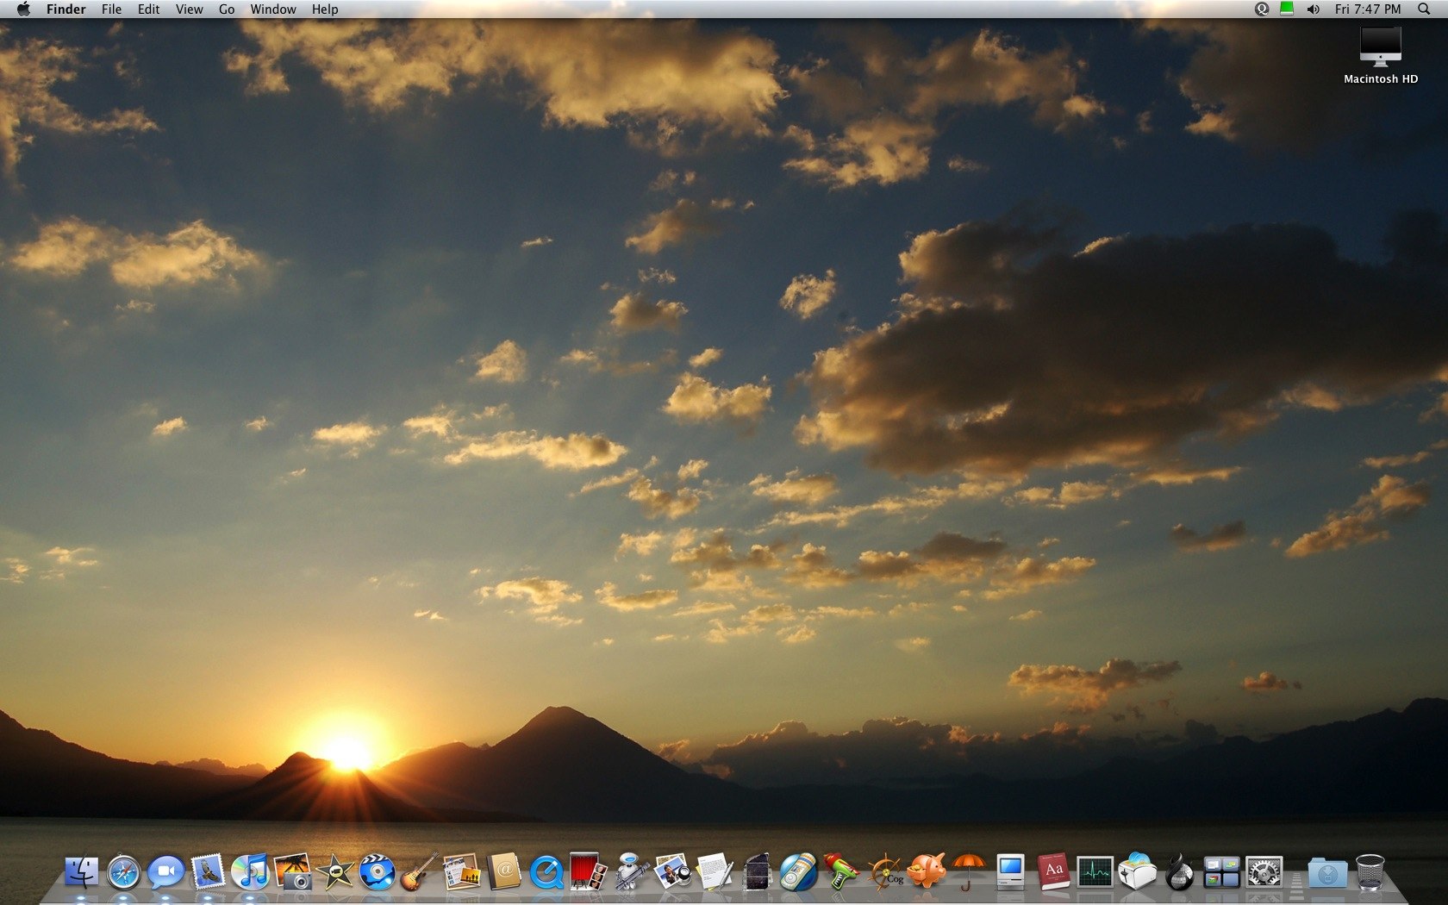Click the Fri 7:47 PM clock
1448x905 pixels.
point(1368,9)
